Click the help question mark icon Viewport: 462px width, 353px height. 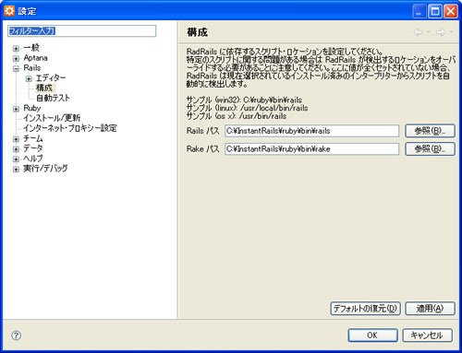coord(17,335)
